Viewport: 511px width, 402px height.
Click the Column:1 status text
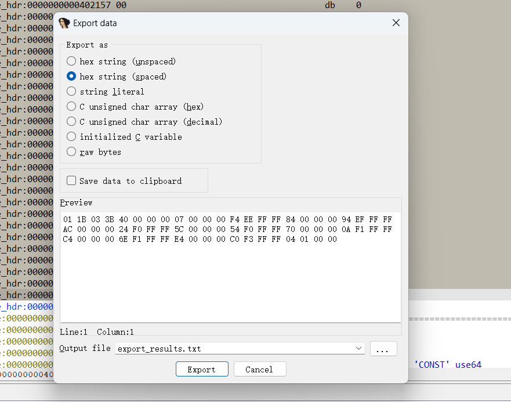[115, 332]
